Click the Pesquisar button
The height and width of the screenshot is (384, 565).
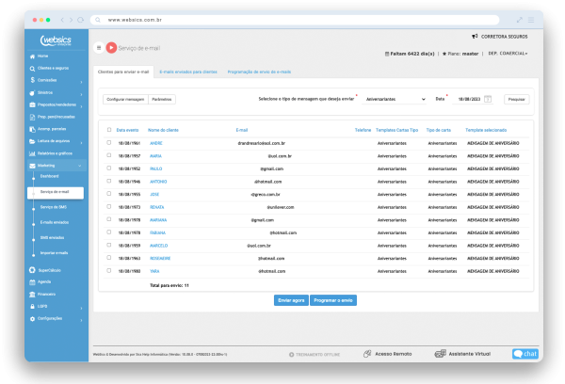tap(517, 100)
